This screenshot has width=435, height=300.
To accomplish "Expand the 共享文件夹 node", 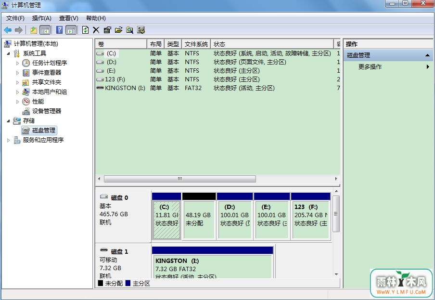I will pyautogui.click(x=17, y=82).
